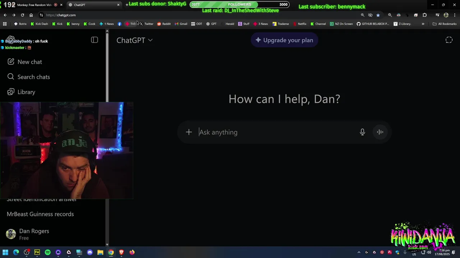
Task: Bookmark this page with the star icon
Action: click(378, 15)
